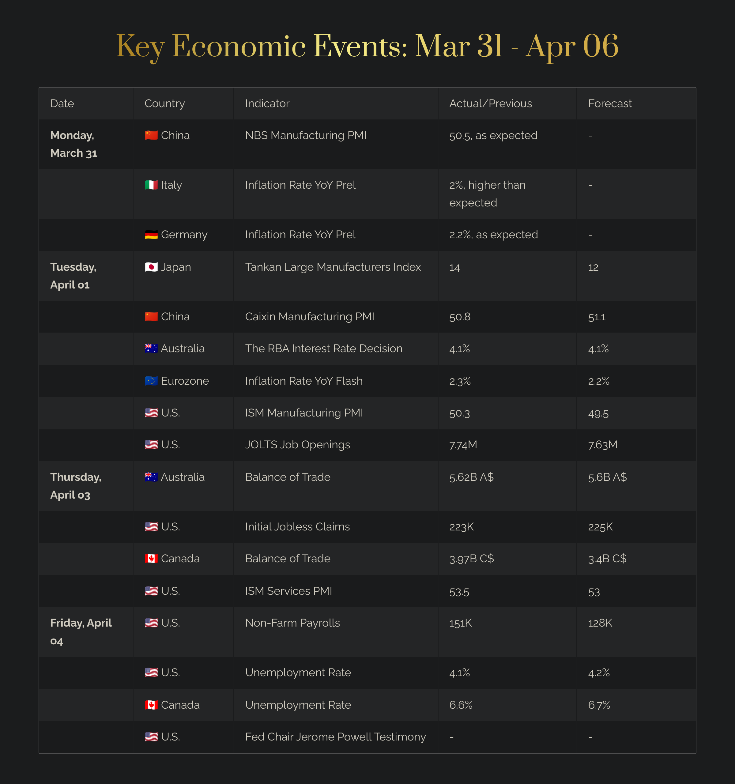Click the 2%, higher than expected value
Screen dimensions: 735x784
(x=487, y=194)
